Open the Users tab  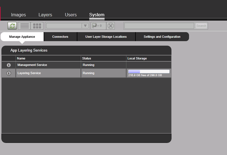pyautogui.click(x=71, y=15)
